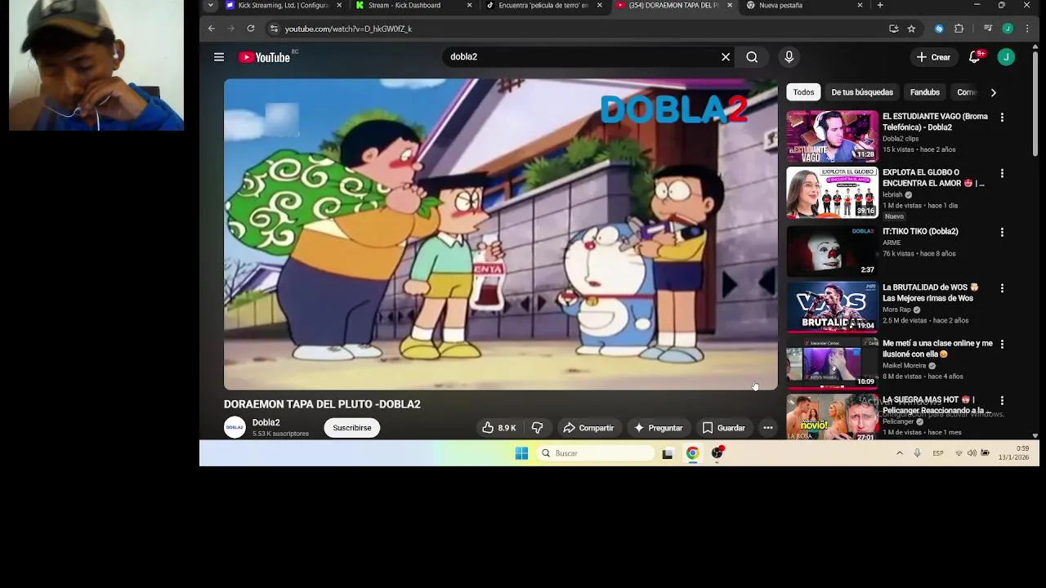1046x588 pixels.
Task: Subscribe to Dobla2 with Suscribirse
Action: (352, 428)
